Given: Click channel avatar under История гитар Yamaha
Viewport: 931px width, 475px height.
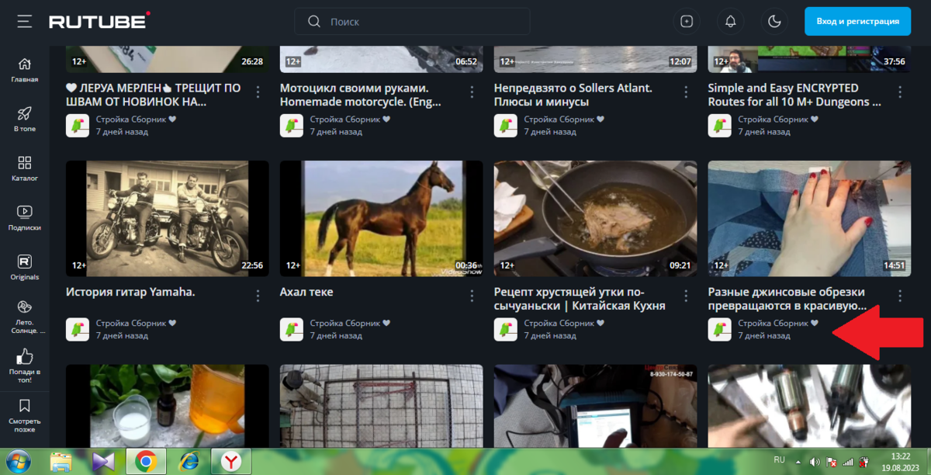Looking at the screenshot, I should click(78, 329).
